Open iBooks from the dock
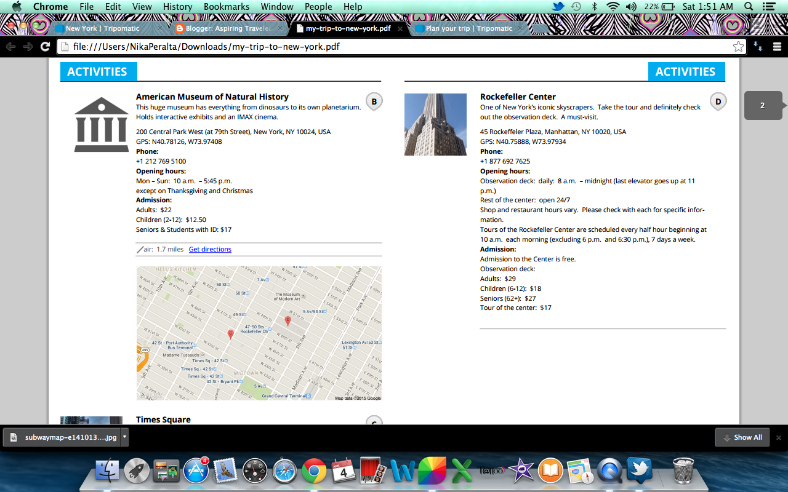Viewport: 788px width, 492px height. click(x=550, y=471)
